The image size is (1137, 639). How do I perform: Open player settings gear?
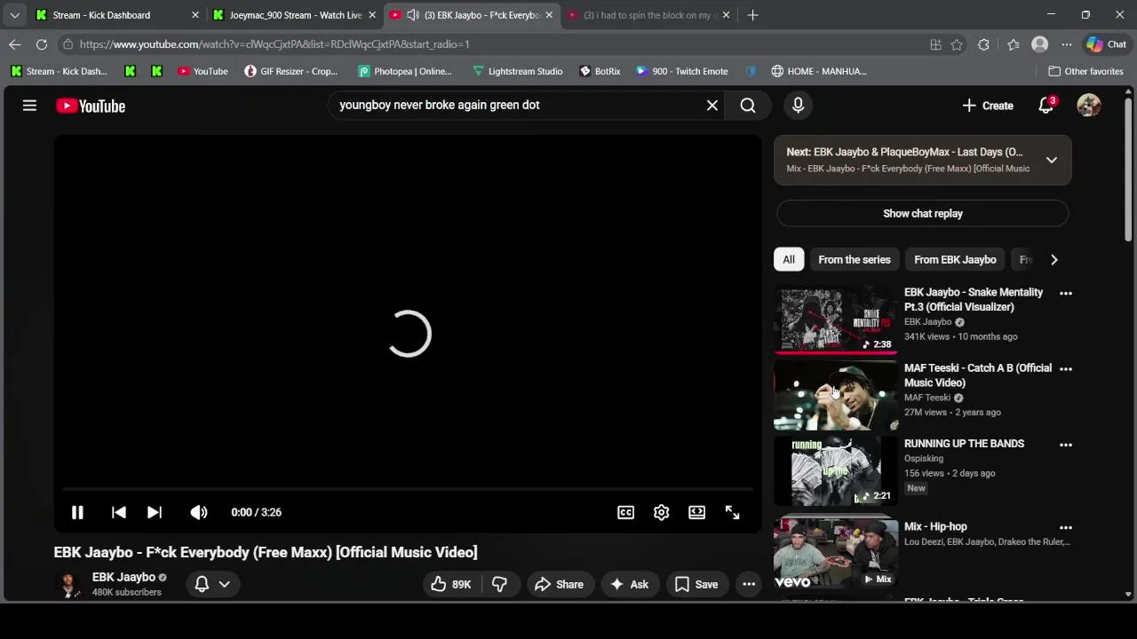pyautogui.click(x=661, y=512)
